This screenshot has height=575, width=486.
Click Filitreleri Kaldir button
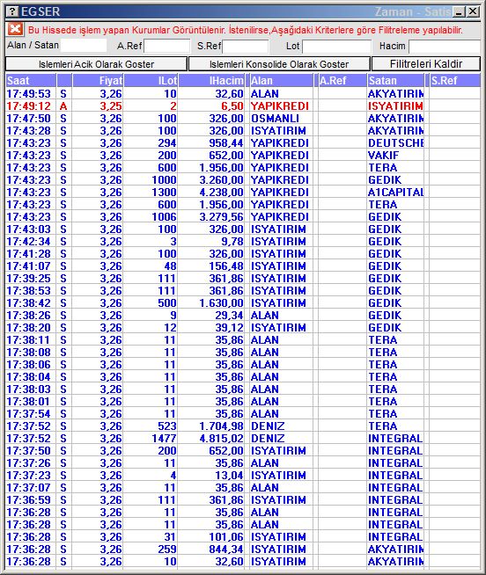tap(426, 64)
